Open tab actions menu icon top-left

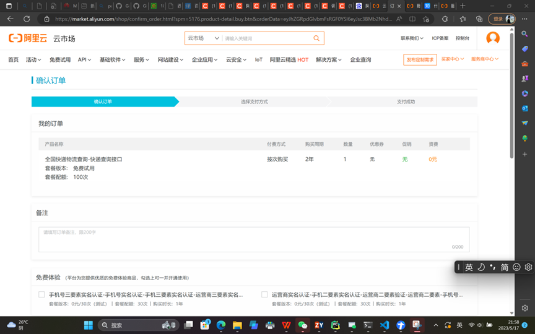(9, 6)
